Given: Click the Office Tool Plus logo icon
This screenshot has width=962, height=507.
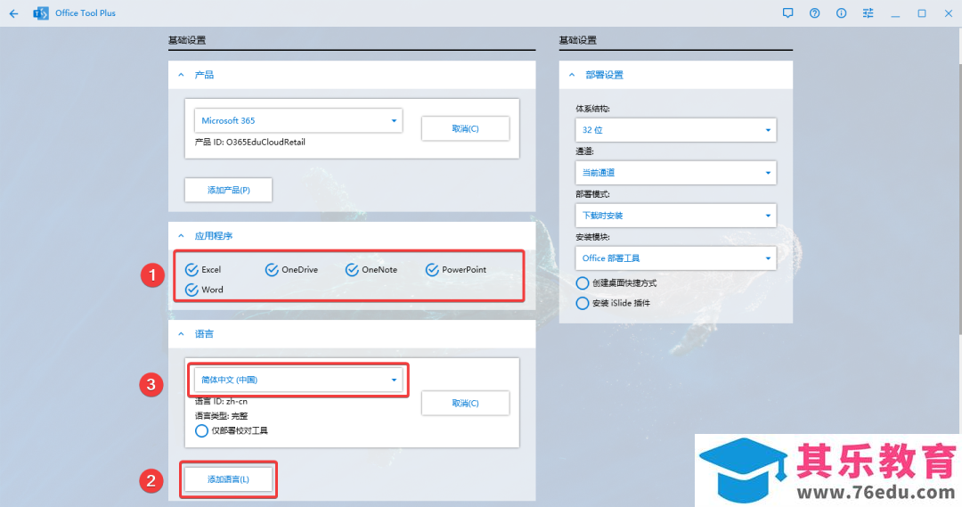Looking at the screenshot, I should coord(41,12).
